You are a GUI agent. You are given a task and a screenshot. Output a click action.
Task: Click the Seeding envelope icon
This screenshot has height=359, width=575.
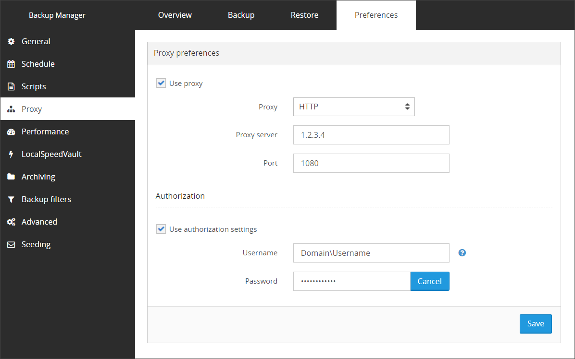11,245
